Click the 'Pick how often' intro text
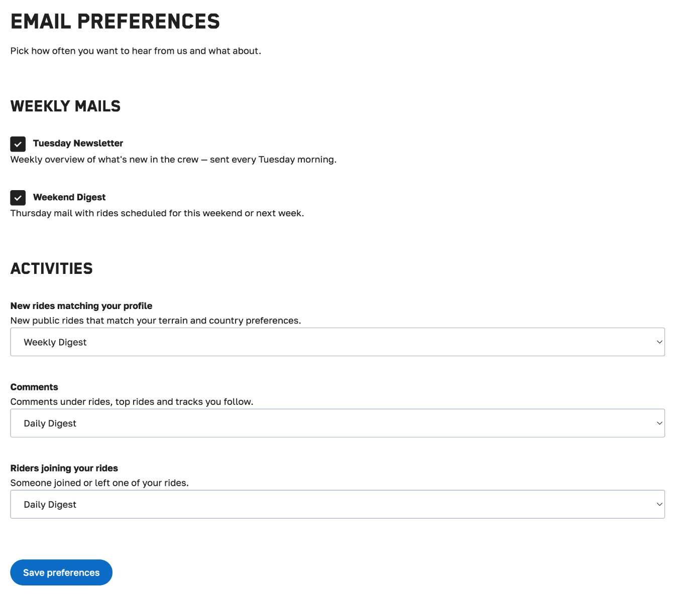This screenshot has width=676, height=602. point(136,51)
